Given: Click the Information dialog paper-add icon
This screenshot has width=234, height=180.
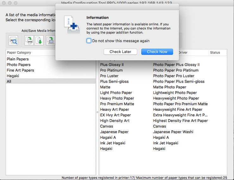Looking at the screenshot, I should pos(72,24).
